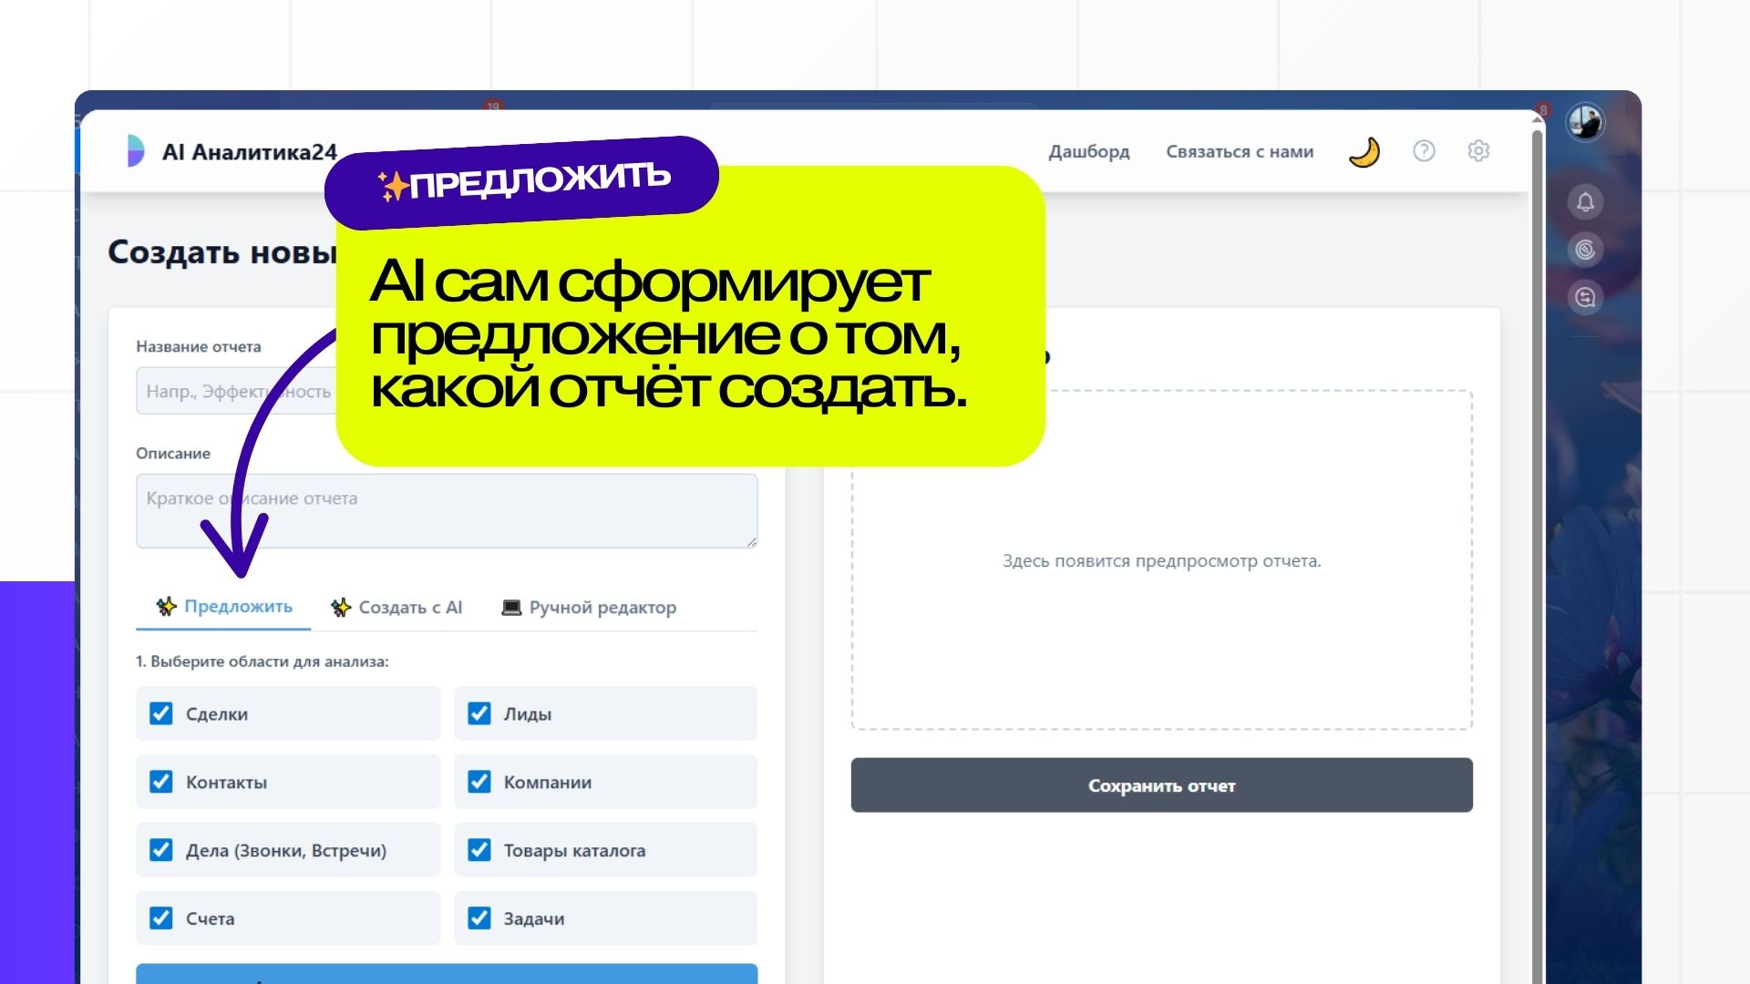This screenshot has width=1750, height=984.
Task: Switch to the Ручной редактор tab
Action: 590,608
